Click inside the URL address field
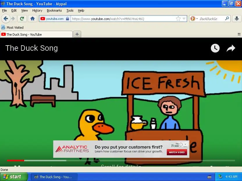Image resolution: width=242 pixels, height=181 pixels. pyautogui.click(x=123, y=19)
